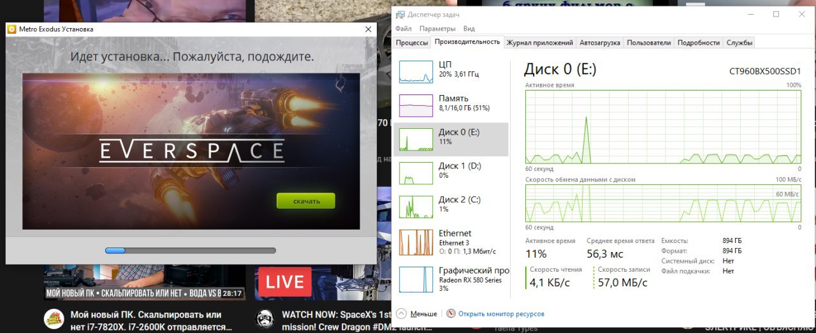816x333 pixels.
Task: Switch to the Пользователи tab
Action: tap(649, 43)
